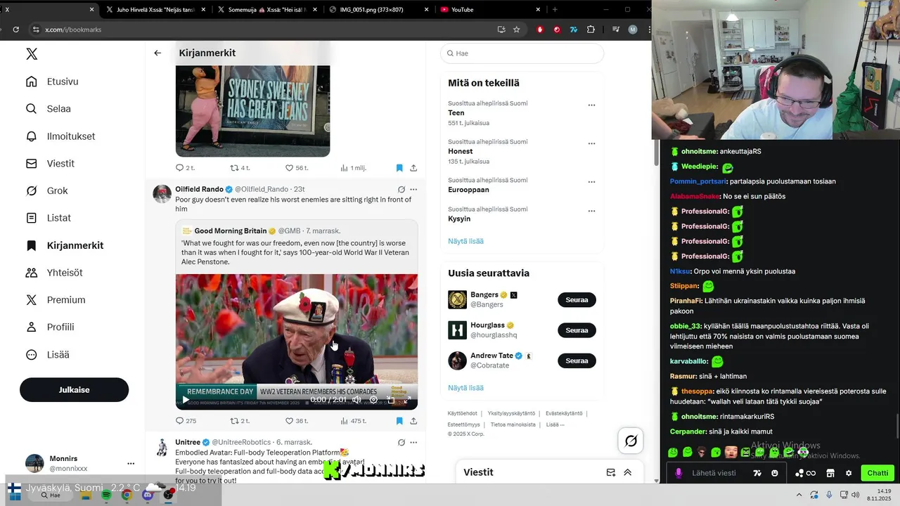
Task: Open Viestit messages in sidebar
Action: coord(50,164)
